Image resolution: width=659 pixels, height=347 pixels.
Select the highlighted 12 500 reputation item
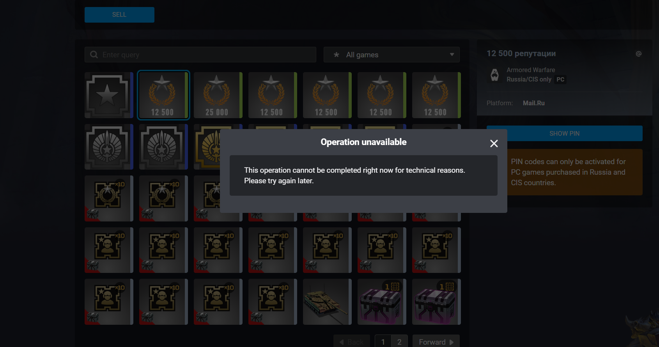[x=163, y=95]
